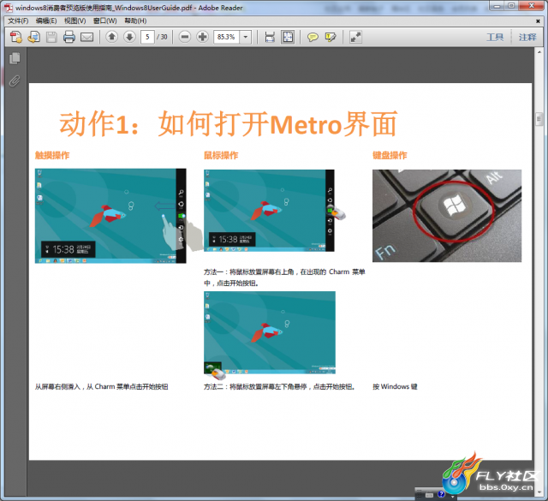This screenshot has width=548, height=501.
Task: Add a sticky note comment
Action: (x=313, y=37)
